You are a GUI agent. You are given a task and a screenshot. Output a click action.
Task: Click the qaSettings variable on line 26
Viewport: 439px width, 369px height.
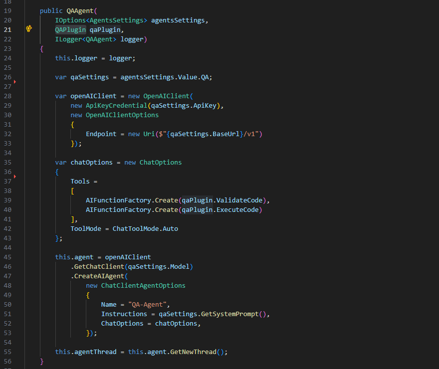pos(90,77)
